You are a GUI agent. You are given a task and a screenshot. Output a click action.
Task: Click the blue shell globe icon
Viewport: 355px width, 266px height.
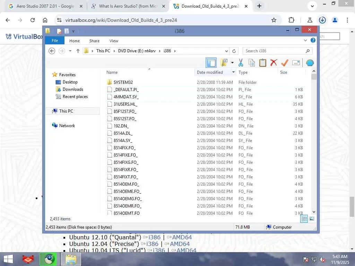[x=310, y=63]
